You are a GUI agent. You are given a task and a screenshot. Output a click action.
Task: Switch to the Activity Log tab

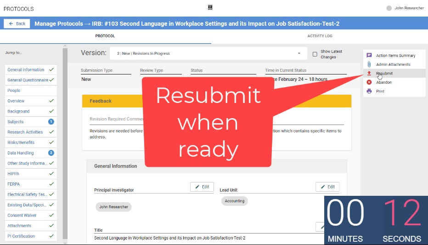[320, 36]
